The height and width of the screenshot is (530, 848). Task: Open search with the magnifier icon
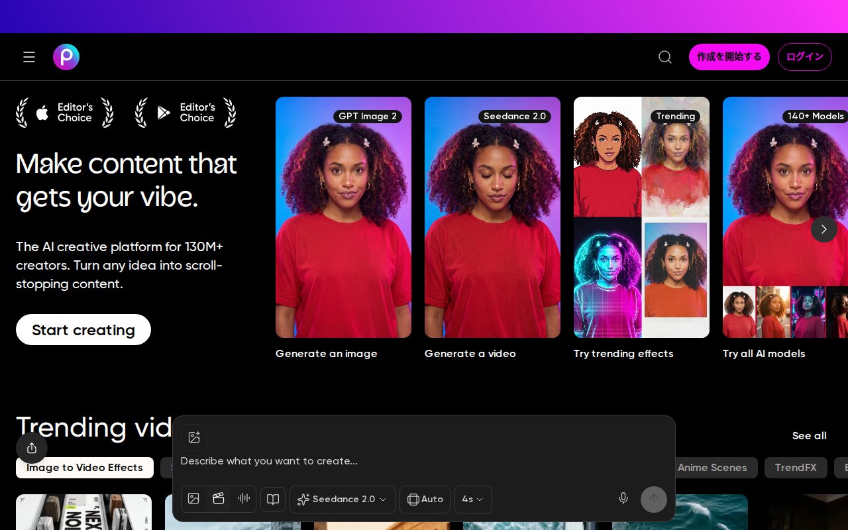(x=665, y=57)
